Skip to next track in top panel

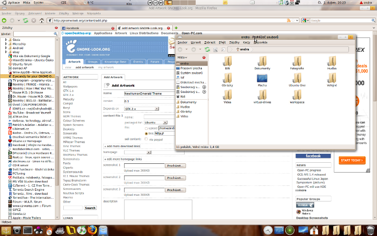tap(161, 2)
